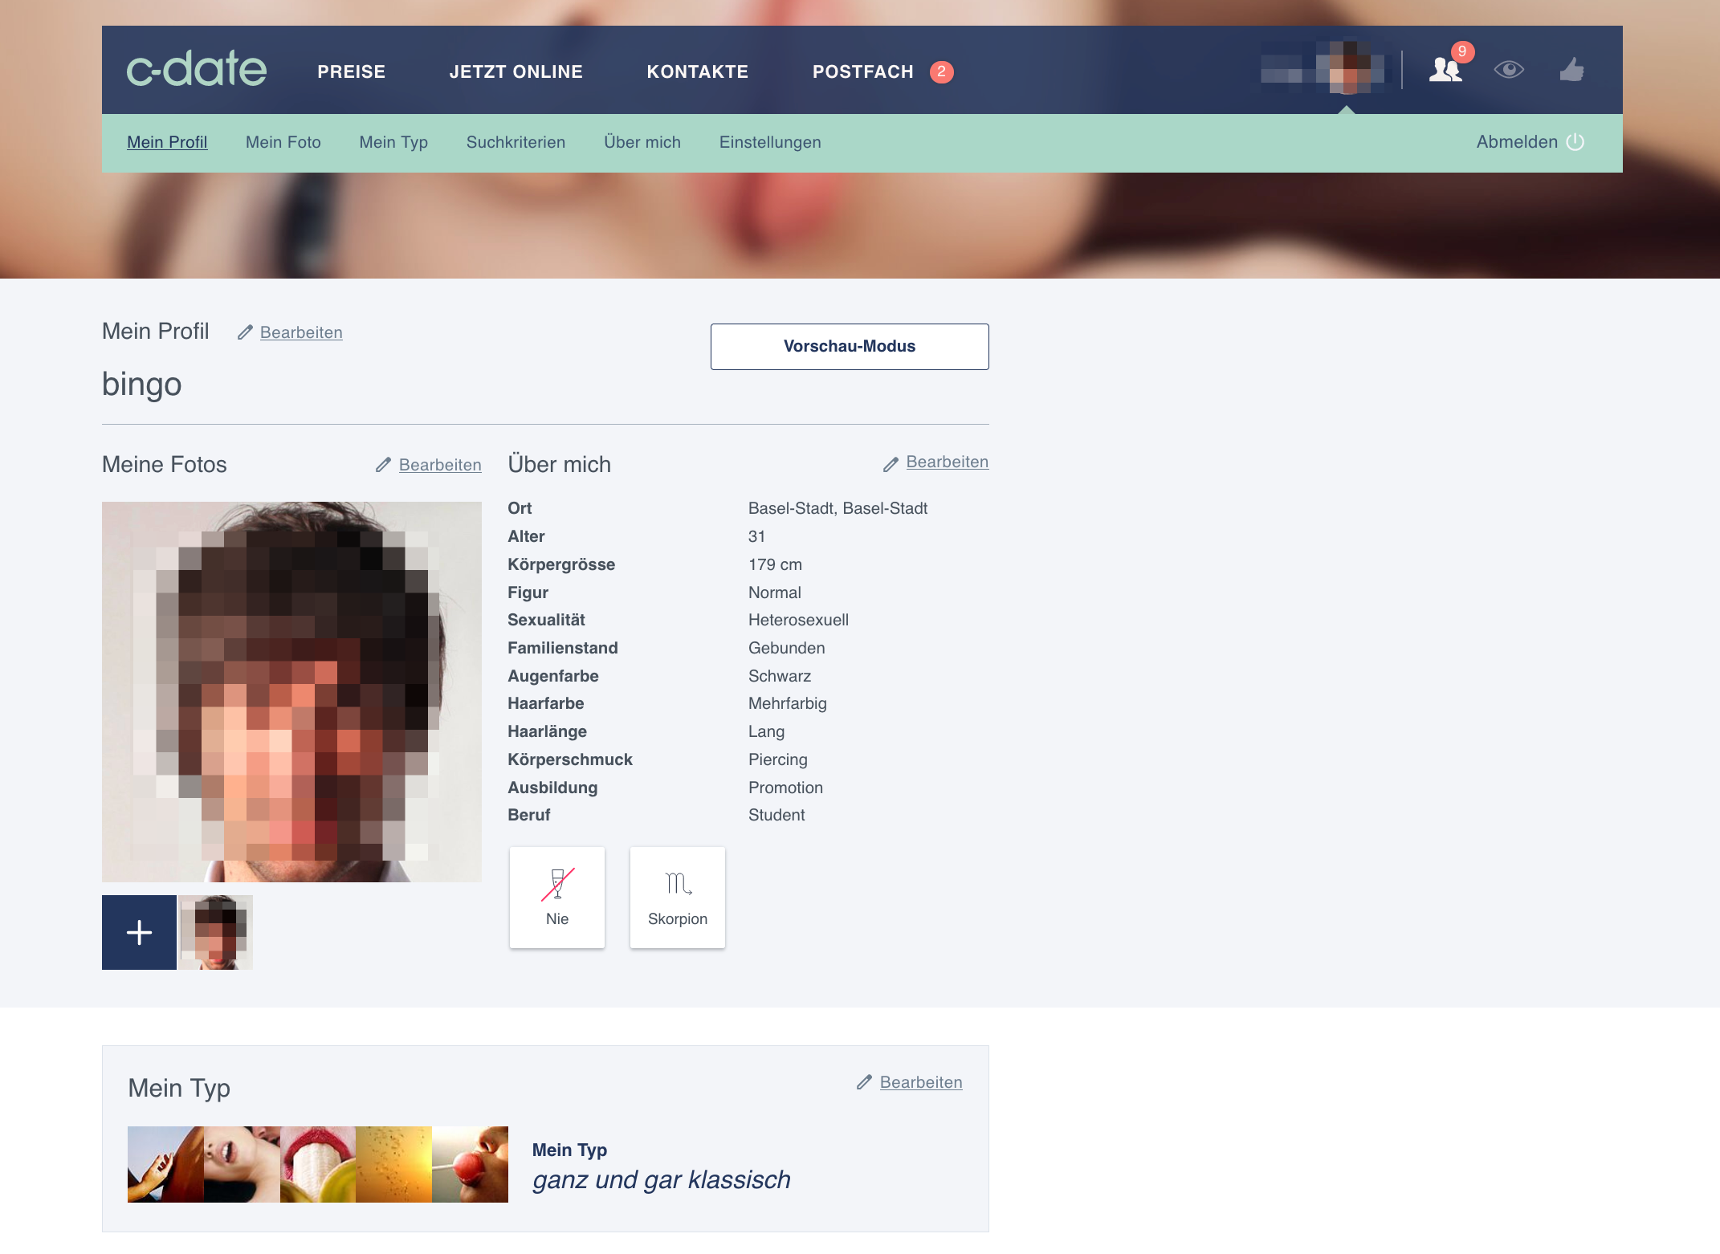This screenshot has width=1720, height=1254.
Task: Switch to the Suchkriterien tab
Action: (x=516, y=142)
